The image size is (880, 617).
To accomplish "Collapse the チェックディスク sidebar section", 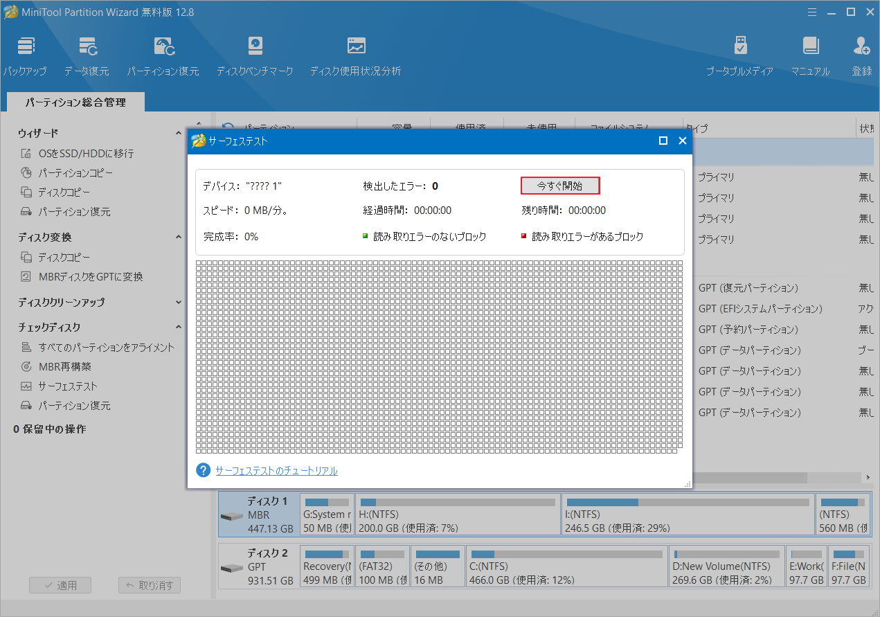I will [179, 328].
